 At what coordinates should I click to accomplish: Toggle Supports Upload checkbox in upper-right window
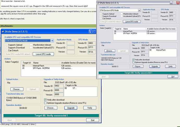pos(101,14)
